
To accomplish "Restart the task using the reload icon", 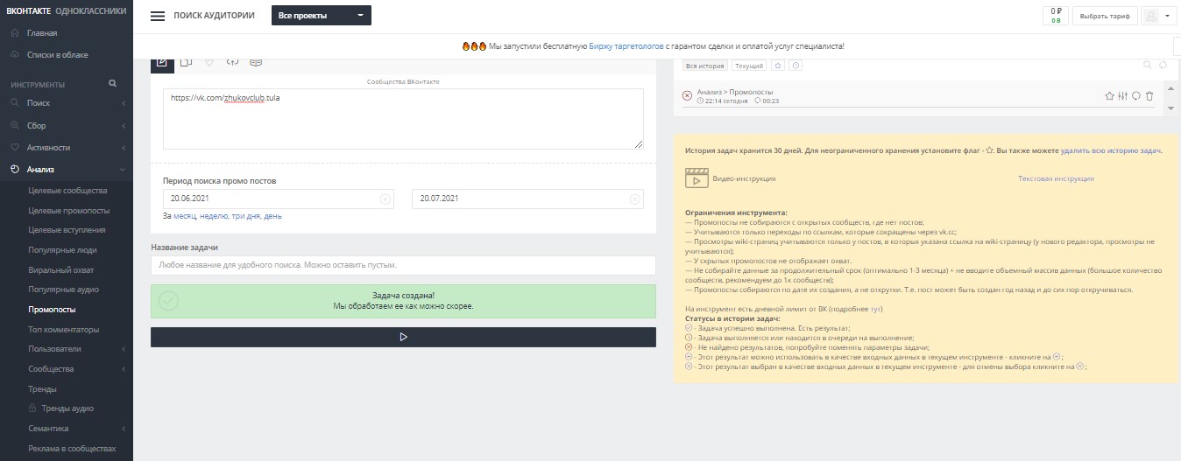I will click(x=1136, y=96).
